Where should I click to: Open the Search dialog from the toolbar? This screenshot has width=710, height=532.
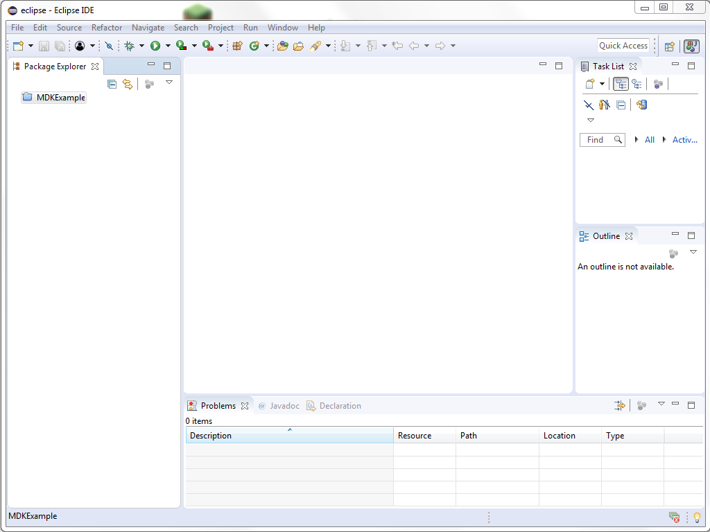tap(318, 45)
